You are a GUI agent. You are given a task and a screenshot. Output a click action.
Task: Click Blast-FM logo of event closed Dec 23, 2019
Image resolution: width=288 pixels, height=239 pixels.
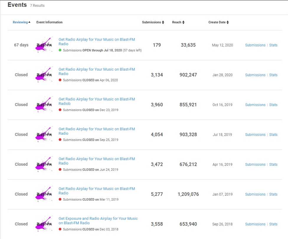click(x=44, y=104)
